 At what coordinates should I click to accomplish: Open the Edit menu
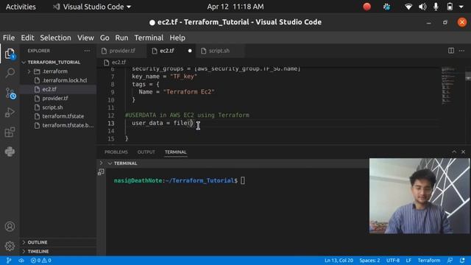pos(27,38)
